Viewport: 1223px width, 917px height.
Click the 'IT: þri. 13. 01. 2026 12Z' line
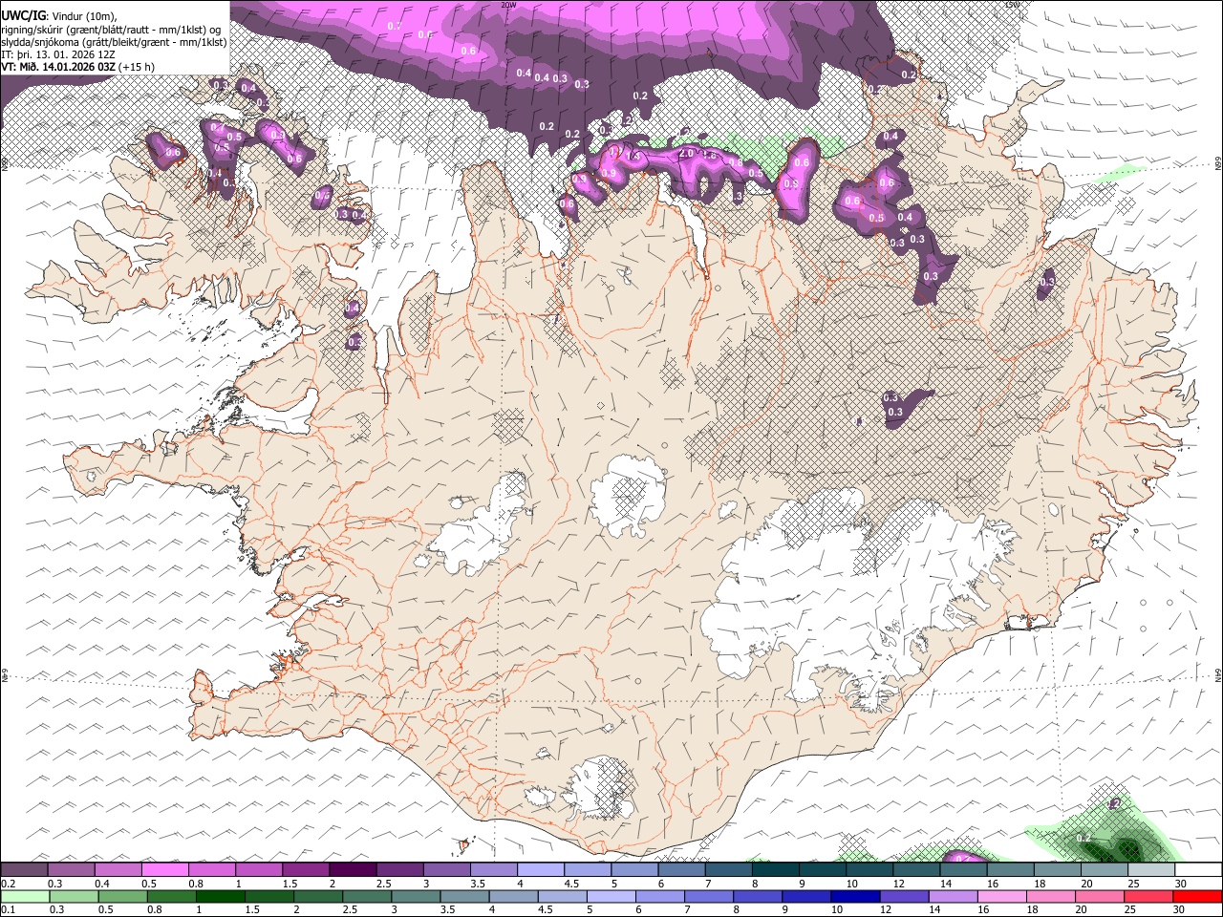point(58,54)
